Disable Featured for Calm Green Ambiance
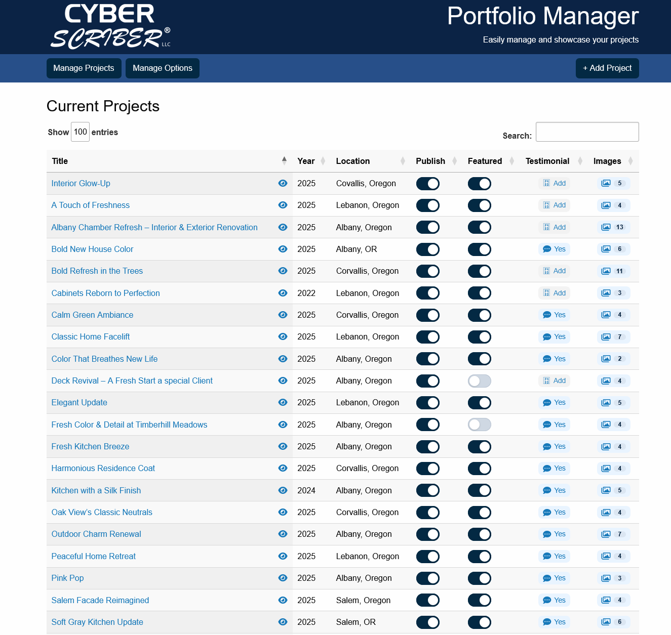Viewport: 671px width, 635px height. [x=480, y=315]
